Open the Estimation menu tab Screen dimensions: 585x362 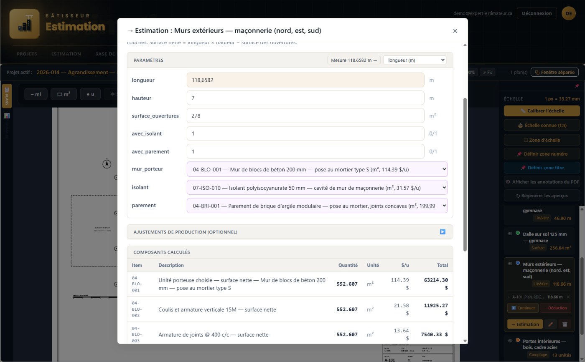[66, 54]
